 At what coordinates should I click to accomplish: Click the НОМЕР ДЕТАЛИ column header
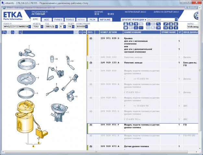pos(111,32)
